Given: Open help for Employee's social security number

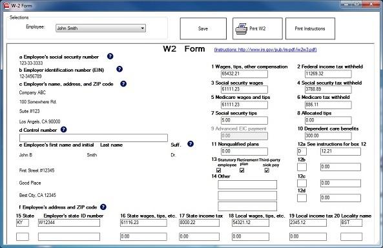Looking at the screenshot, I should tap(110, 56).
